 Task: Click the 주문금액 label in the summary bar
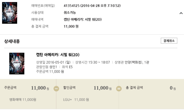point(10,88)
